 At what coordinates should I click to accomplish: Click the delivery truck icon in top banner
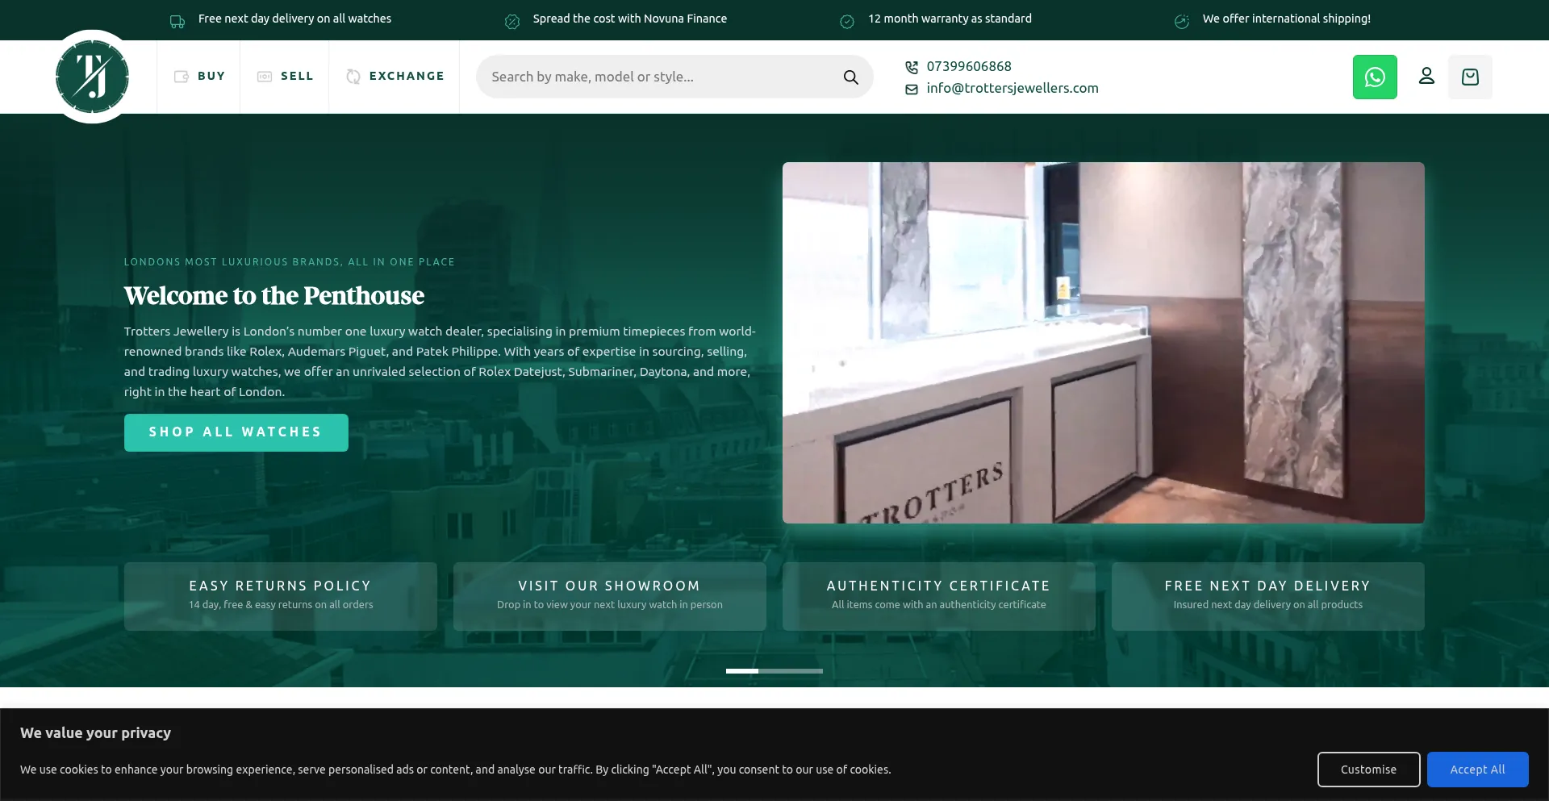point(177,22)
